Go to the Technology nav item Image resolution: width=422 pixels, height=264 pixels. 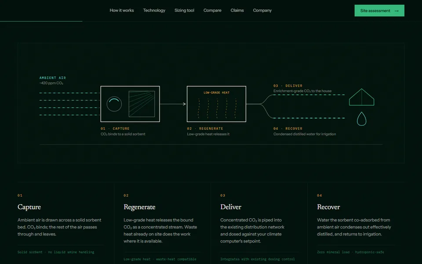pos(154,11)
